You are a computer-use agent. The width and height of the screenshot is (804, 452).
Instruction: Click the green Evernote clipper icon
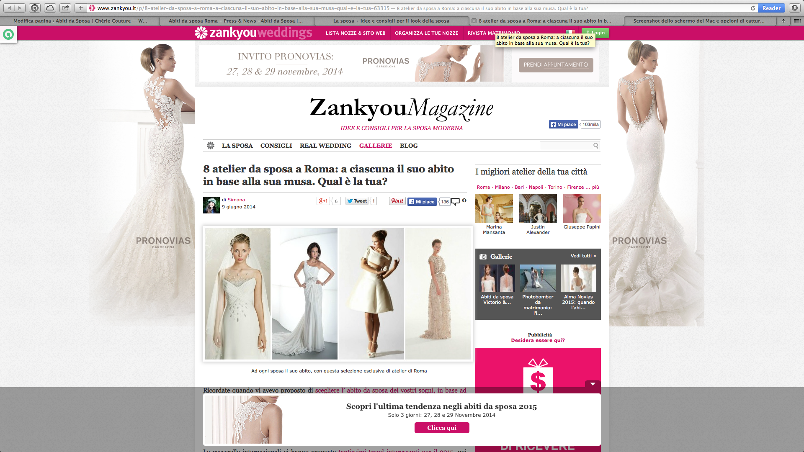pyautogui.click(x=8, y=34)
